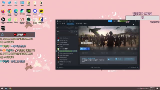The height and width of the screenshot is (90, 160).
Task: Expand the dropdown arrow next to Stop button
Action: pos(88,49)
